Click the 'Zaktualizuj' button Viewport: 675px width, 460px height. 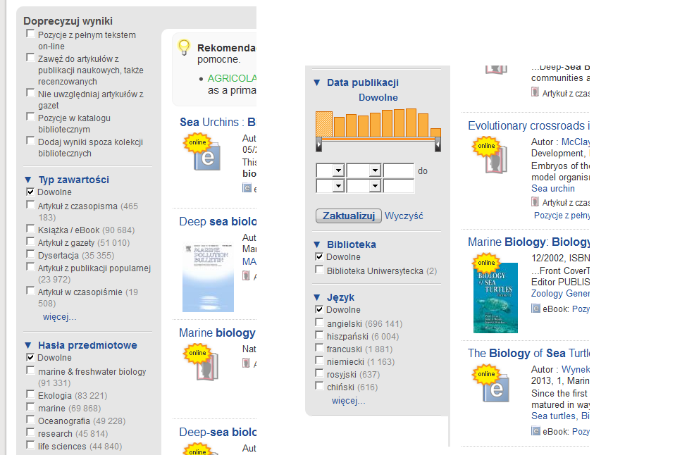click(349, 216)
